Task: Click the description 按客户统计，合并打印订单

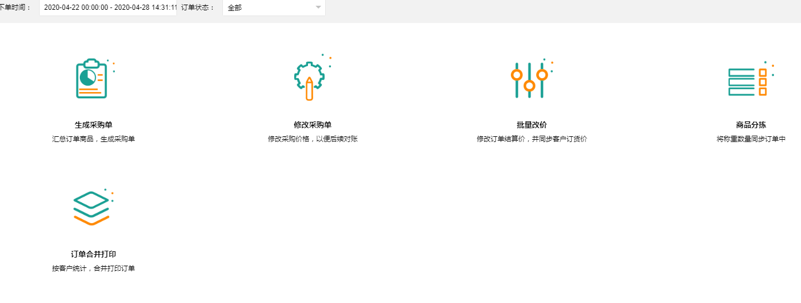Action: tap(93, 269)
